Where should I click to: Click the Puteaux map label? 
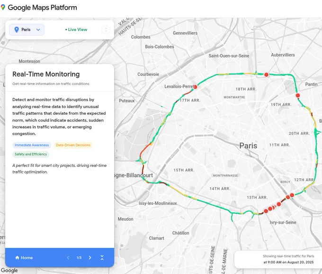pos(127,100)
